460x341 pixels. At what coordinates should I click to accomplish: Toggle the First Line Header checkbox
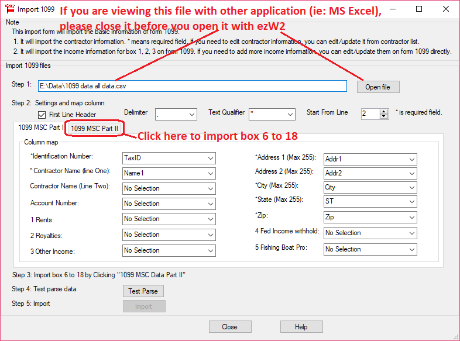tap(42, 115)
